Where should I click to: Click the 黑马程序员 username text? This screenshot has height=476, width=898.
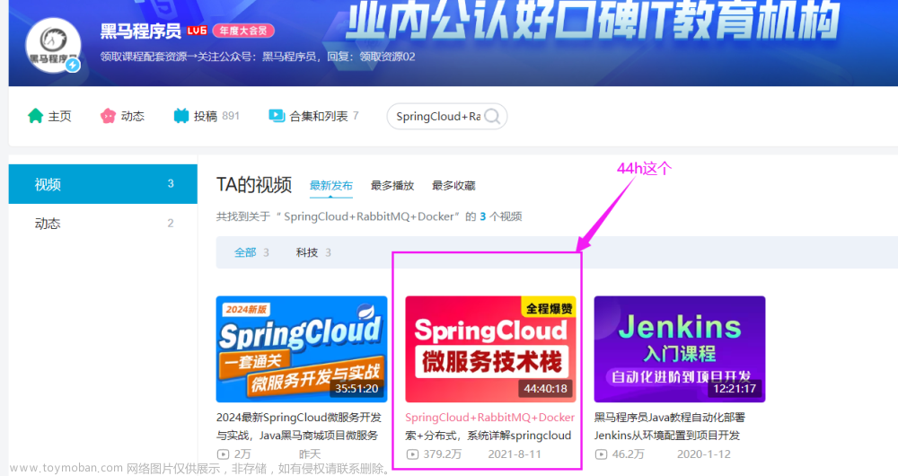141,31
